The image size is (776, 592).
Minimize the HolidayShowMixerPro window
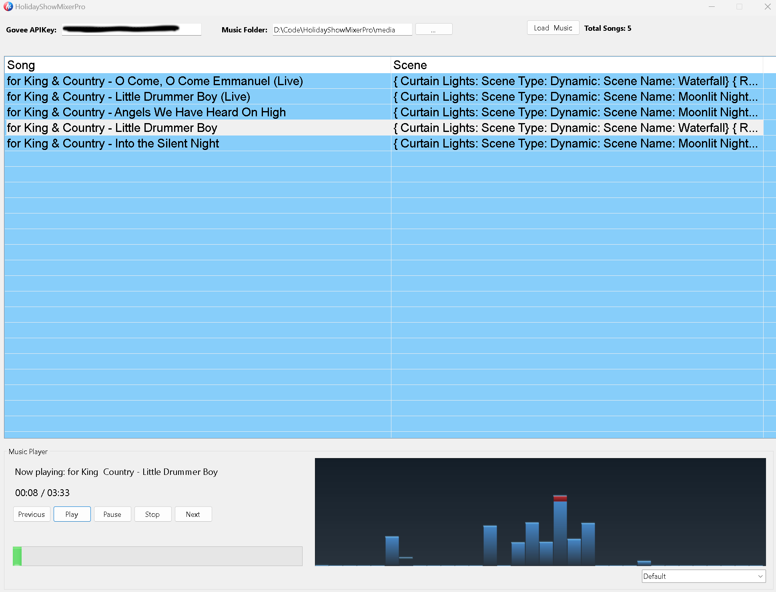point(712,7)
